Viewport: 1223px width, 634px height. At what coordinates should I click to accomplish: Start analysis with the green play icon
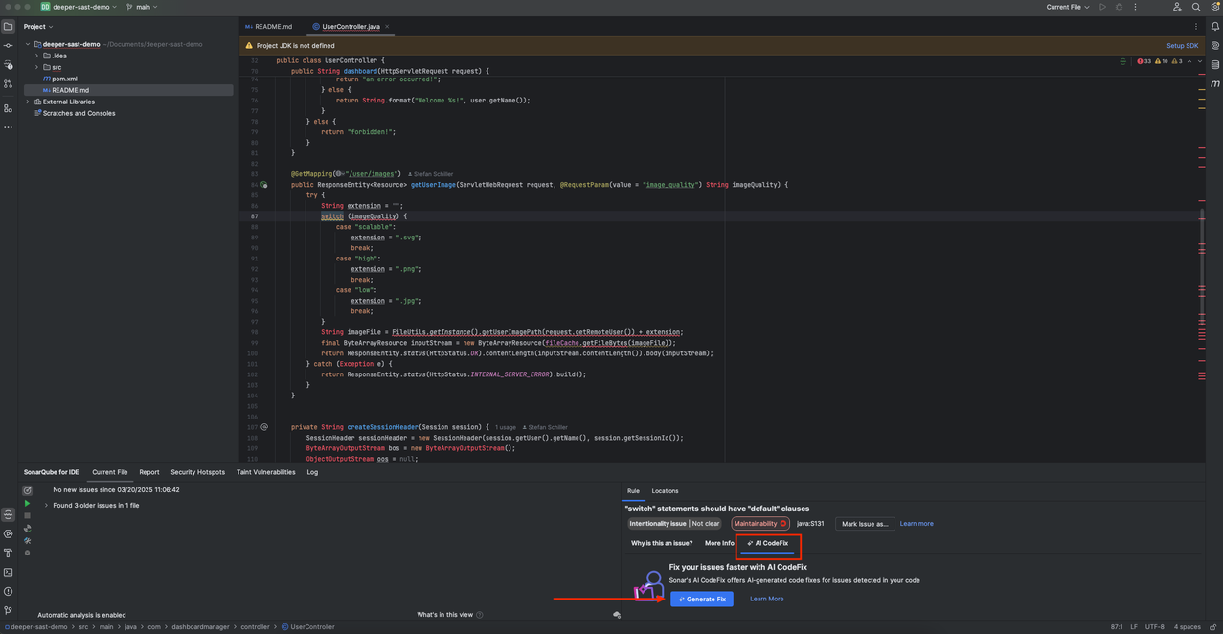coord(27,503)
